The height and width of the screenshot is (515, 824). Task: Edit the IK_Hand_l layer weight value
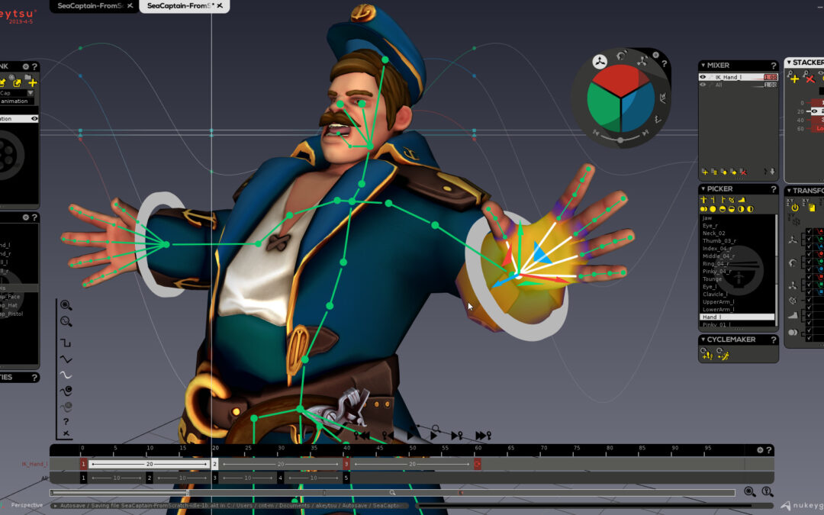pyautogui.click(x=770, y=77)
